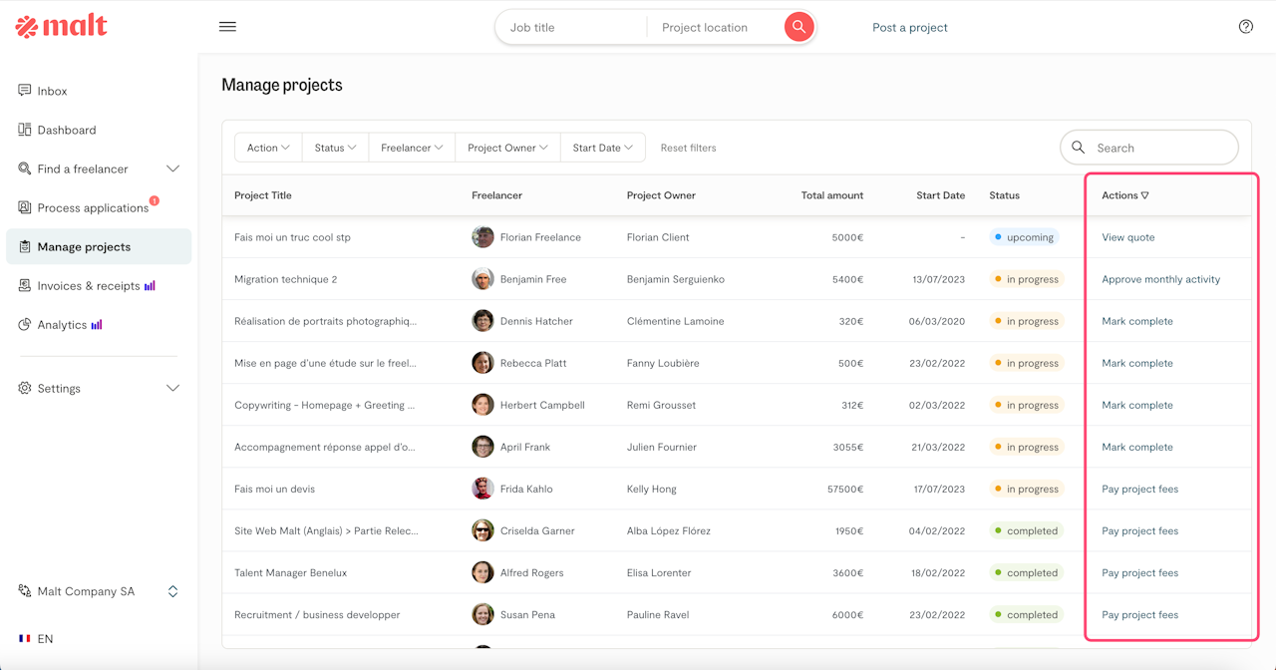This screenshot has height=670, width=1276.
Task: Go to Invoices & receipts
Action: click(x=88, y=286)
